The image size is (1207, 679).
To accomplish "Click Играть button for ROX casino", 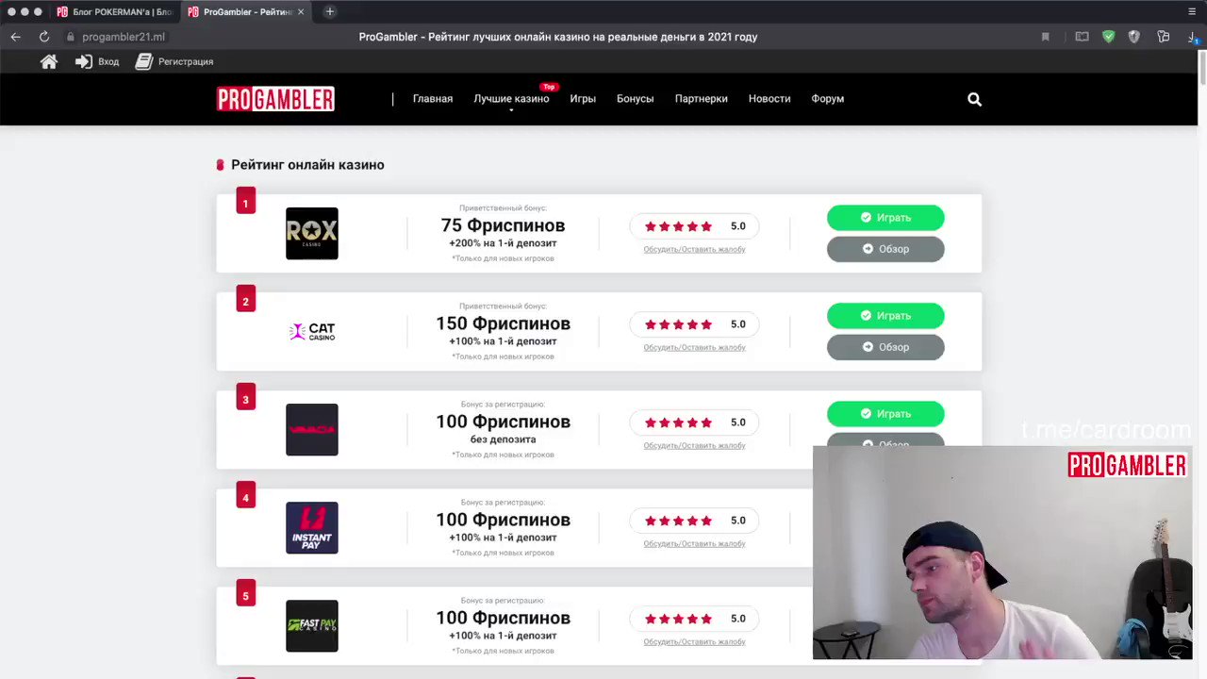I will [885, 218].
